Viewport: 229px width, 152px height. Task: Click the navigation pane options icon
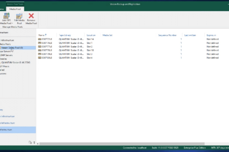click(30, 142)
